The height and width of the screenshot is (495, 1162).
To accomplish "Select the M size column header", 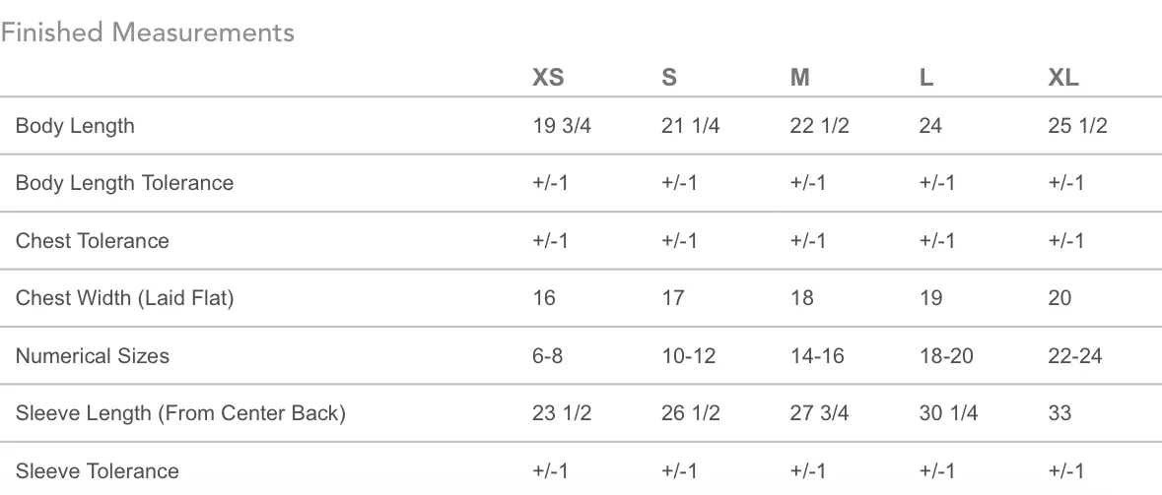I will pos(799,77).
